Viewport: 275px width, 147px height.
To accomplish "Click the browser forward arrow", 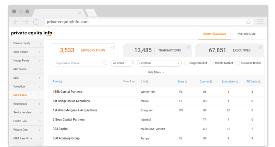I will pos(26,22).
